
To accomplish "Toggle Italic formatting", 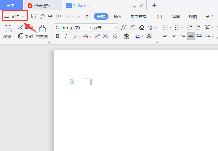I will (x=66, y=36).
